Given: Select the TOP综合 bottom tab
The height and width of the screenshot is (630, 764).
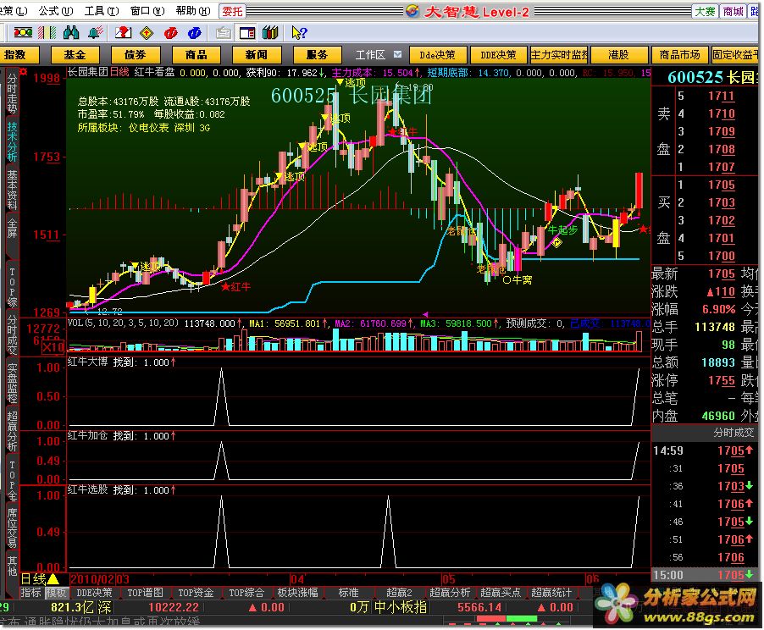Looking at the screenshot, I should [246, 593].
